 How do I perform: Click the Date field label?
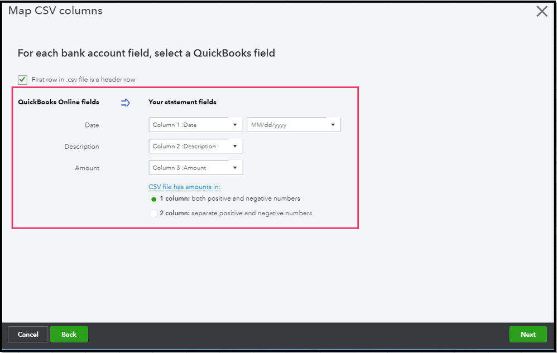click(x=92, y=125)
